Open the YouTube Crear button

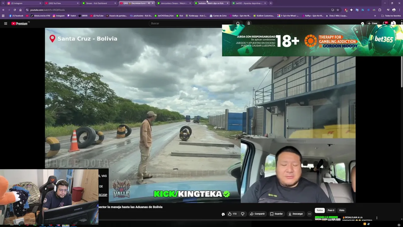(x=372, y=23)
